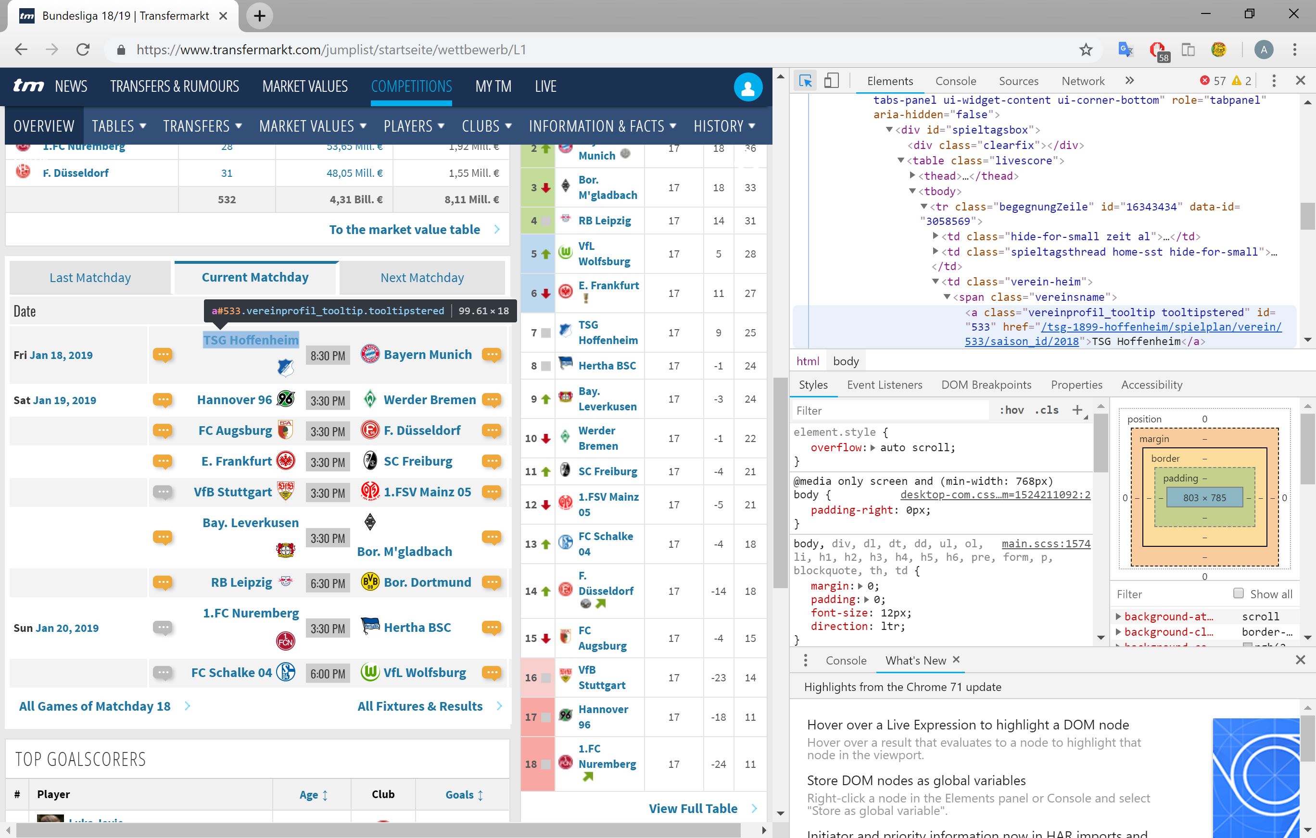Expand the thead node in Elements tree
The image size is (1316, 838).
pos(912,176)
